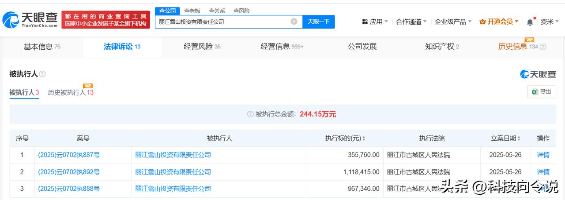Image resolution: width=565 pixels, height=200 pixels.
Task: Open case (2025)云0702执892号
Action: click(x=69, y=172)
